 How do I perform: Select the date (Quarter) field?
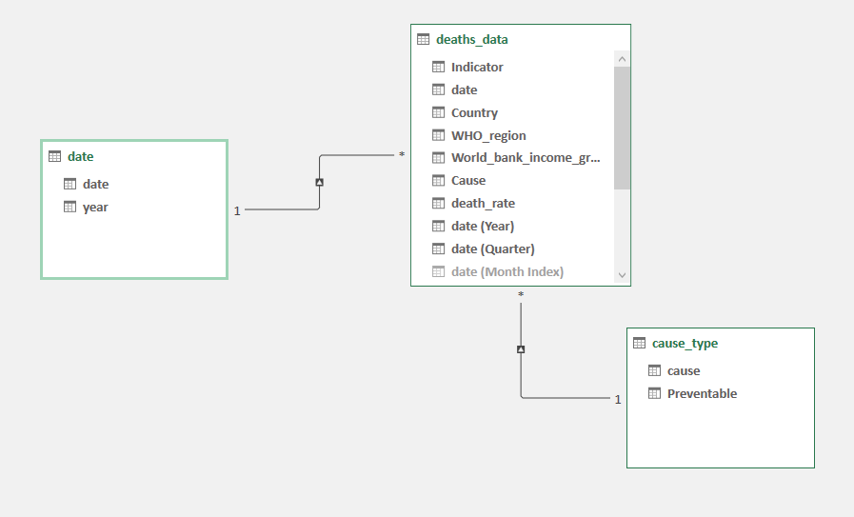(493, 249)
